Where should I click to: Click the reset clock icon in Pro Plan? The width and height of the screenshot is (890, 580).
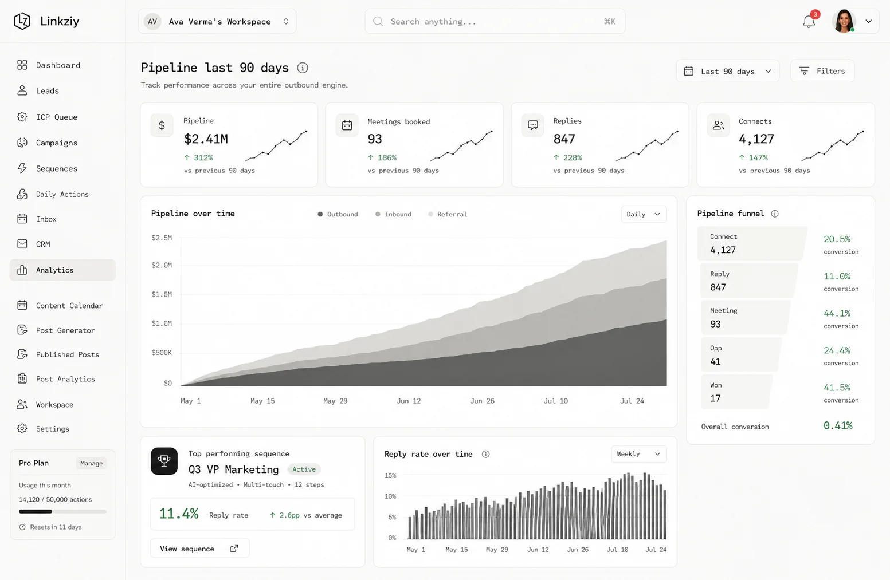[22, 527]
